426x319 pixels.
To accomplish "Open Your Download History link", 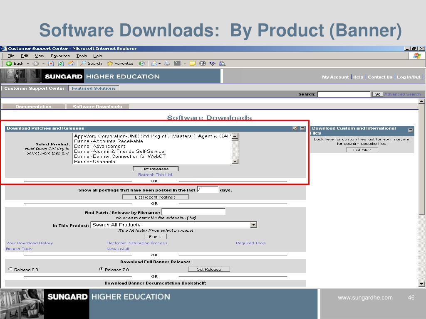I will [30, 243].
